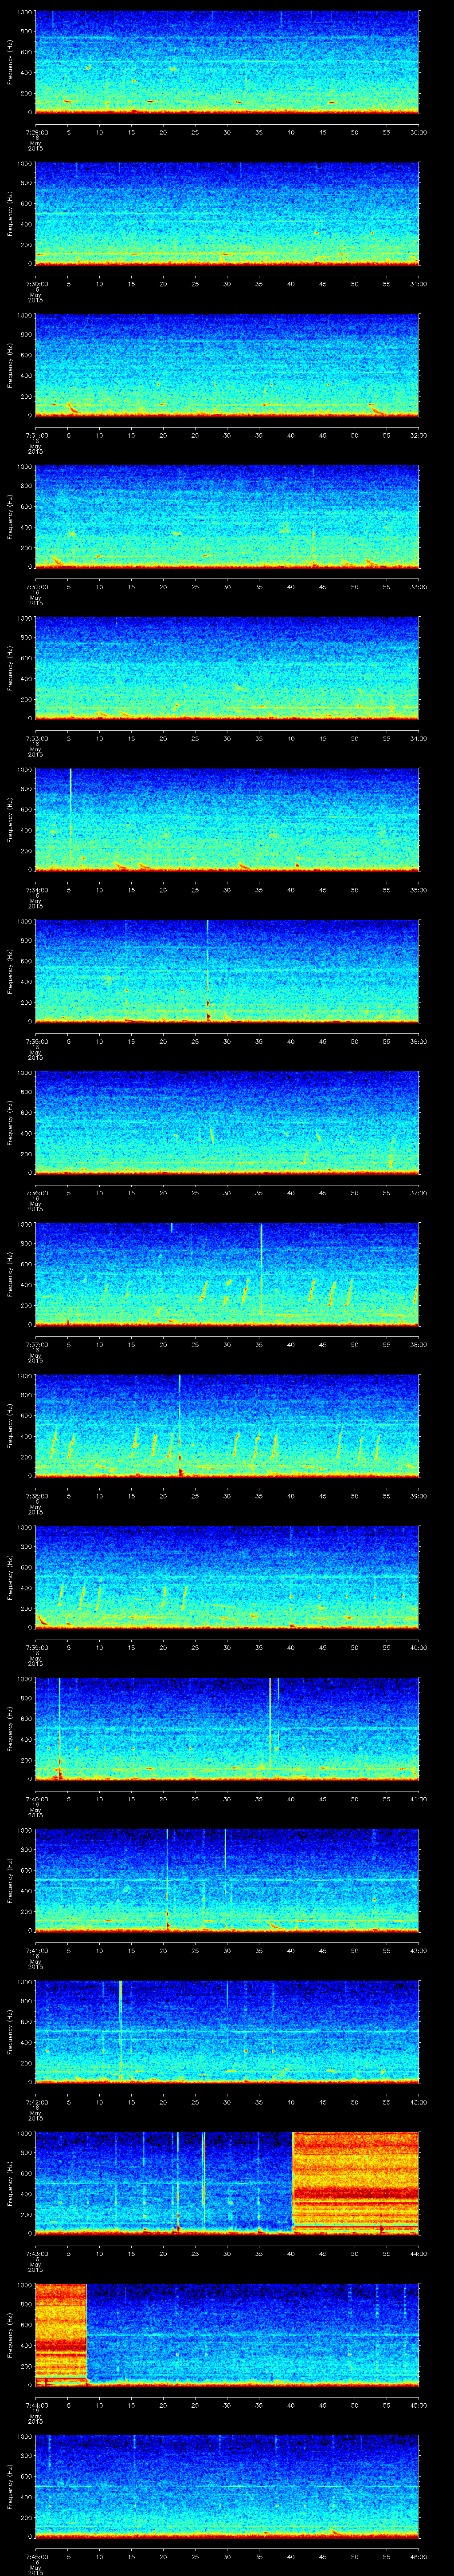This screenshot has height=2576, width=454.
Task: Click the "7:32:00" start time label
Action: (x=36, y=586)
